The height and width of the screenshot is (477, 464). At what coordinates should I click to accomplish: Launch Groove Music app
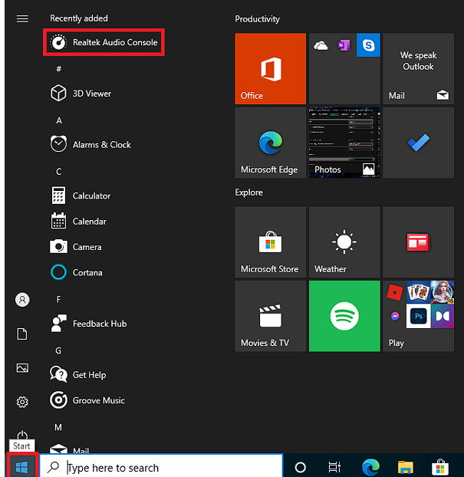pyautogui.click(x=87, y=400)
